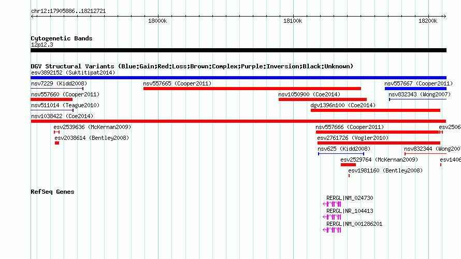
Task: Select the Cytogenetic Bands track title
Action: 62,38
